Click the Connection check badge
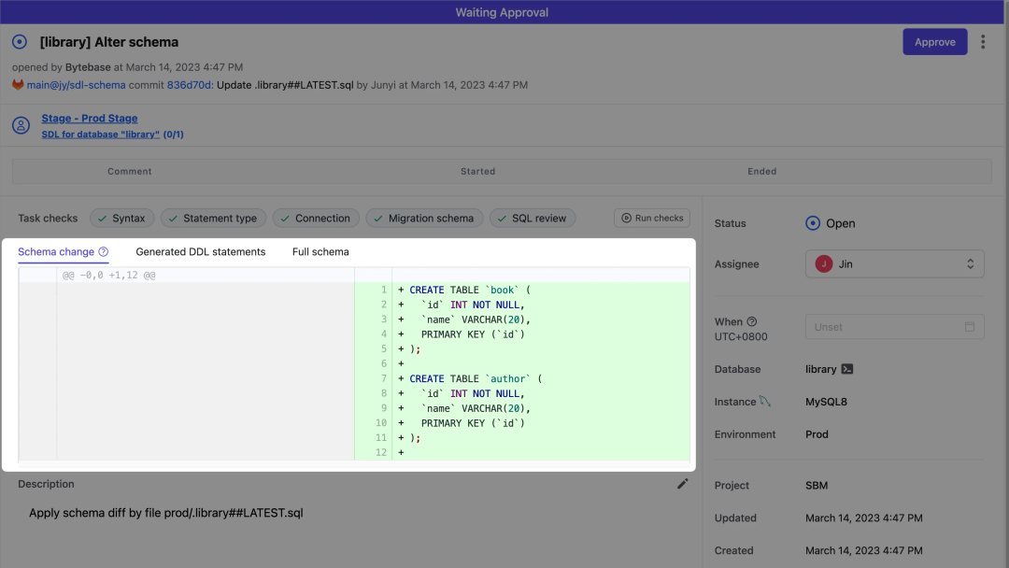1009x568 pixels. pyautogui.click(x=316, y=218)
